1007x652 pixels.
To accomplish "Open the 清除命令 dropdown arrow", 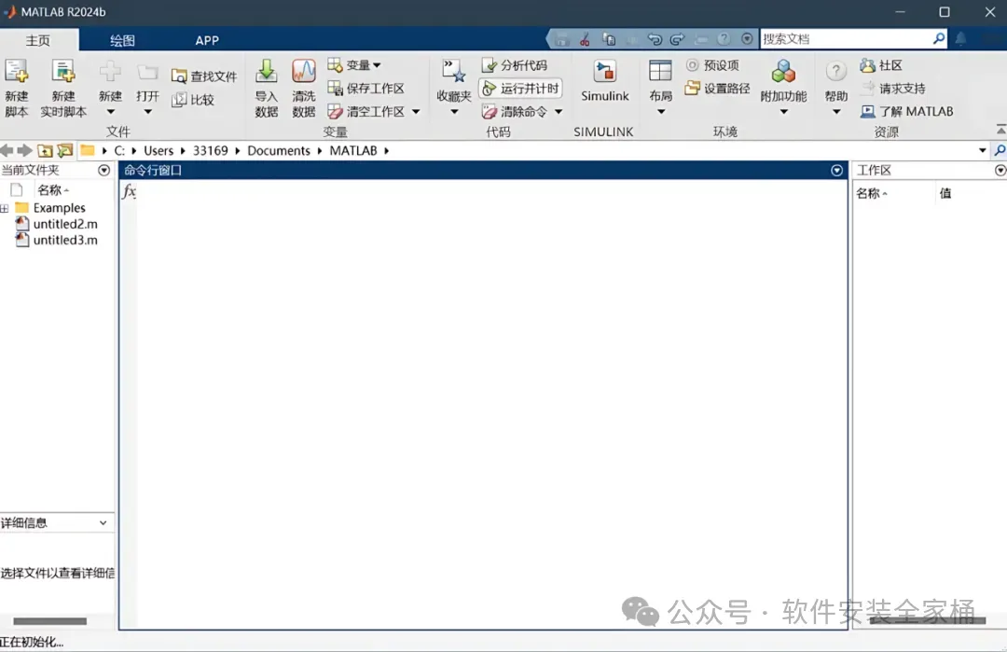I will [559, 112].
